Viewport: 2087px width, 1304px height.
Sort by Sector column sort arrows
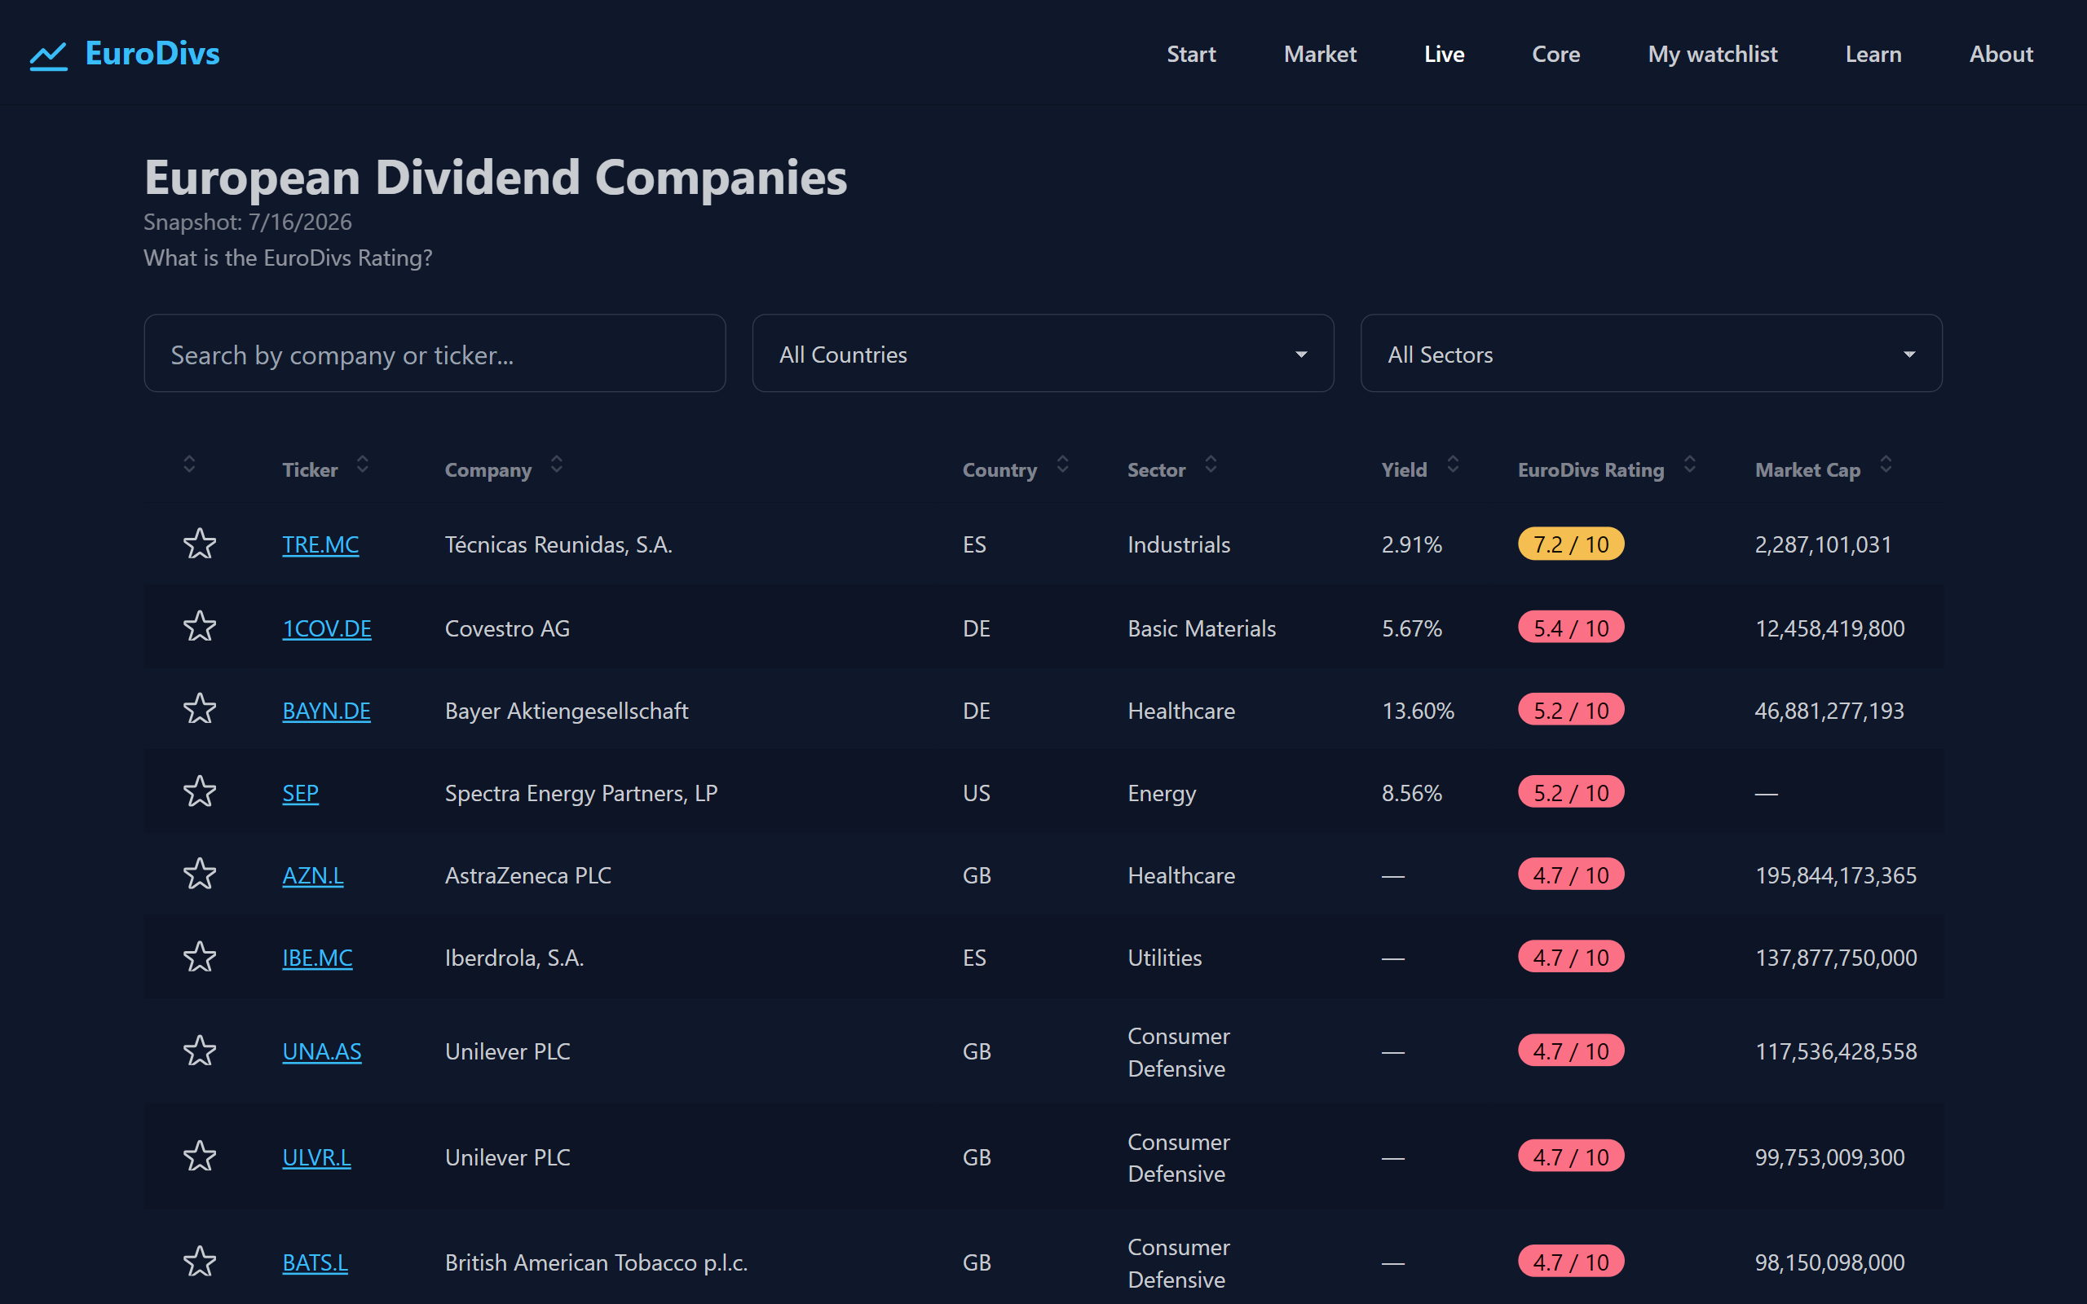(x=1211, y=465)
